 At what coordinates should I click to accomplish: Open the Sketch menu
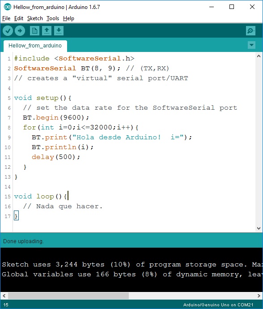point(35,18)
